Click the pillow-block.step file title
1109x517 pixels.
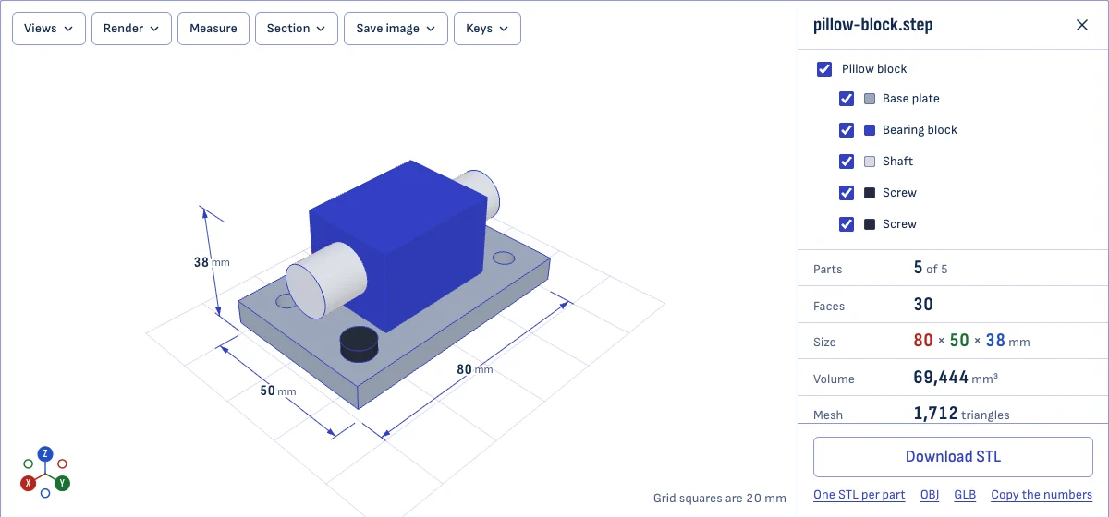coord(873,25)
